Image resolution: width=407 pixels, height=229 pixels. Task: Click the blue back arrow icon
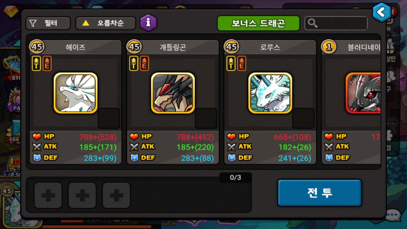click(x=381, y=12)
